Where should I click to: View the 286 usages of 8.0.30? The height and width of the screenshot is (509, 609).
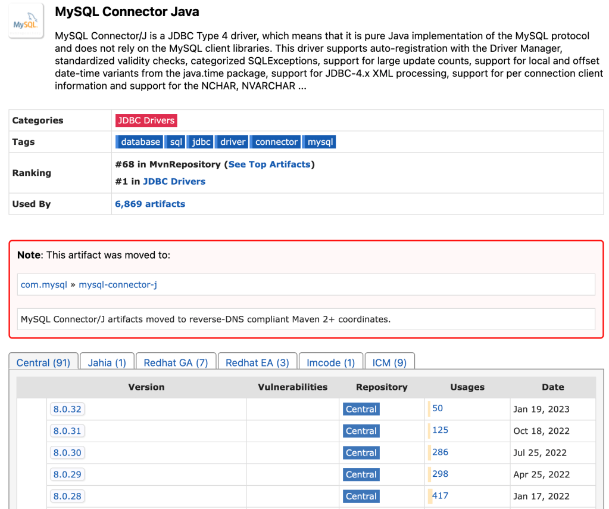440,452
